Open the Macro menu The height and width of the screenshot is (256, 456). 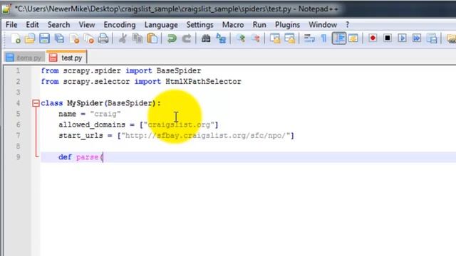click(233, 25)
